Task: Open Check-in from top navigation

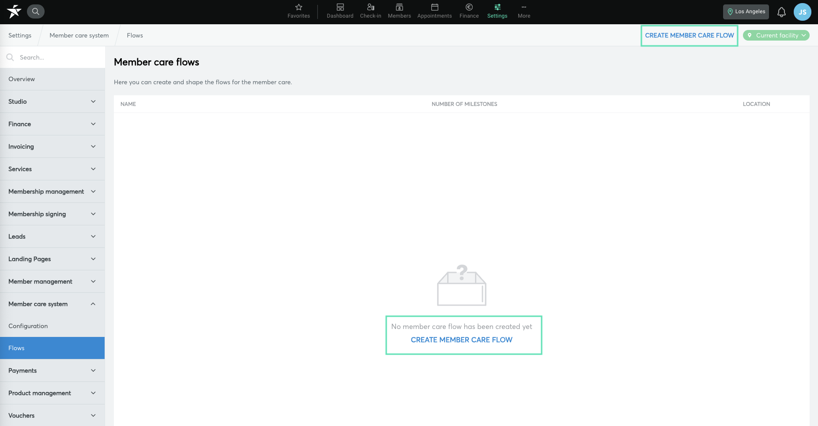Action: click(371, 11)
